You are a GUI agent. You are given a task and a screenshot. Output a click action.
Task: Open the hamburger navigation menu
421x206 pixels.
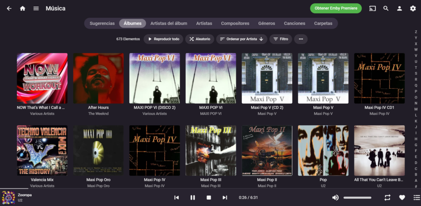(x=36, y=9)
